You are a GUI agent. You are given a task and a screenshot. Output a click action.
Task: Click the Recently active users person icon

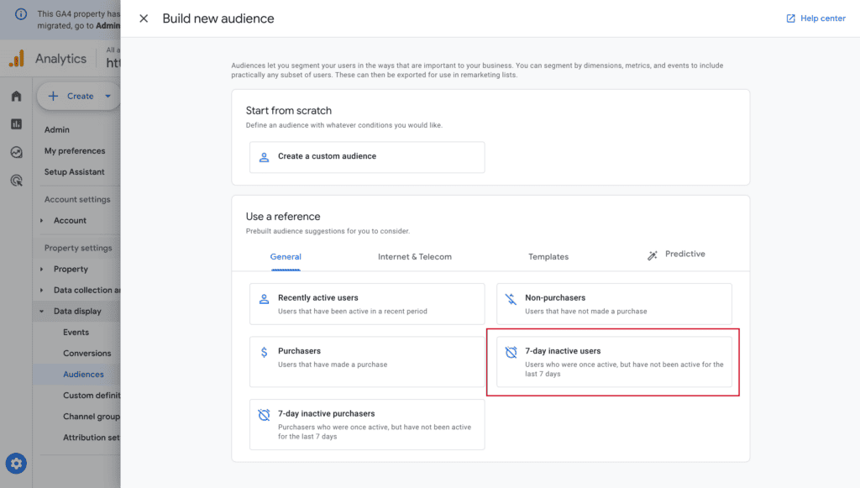click(264, 299)
